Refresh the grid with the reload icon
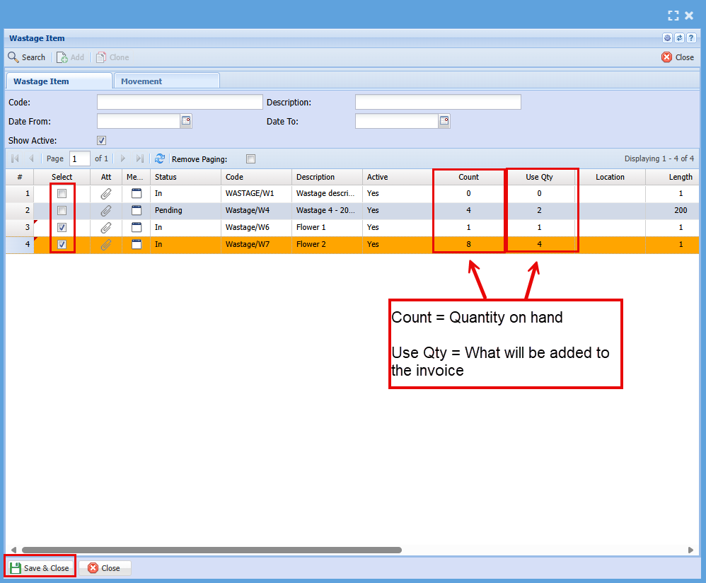 (159, 158)
